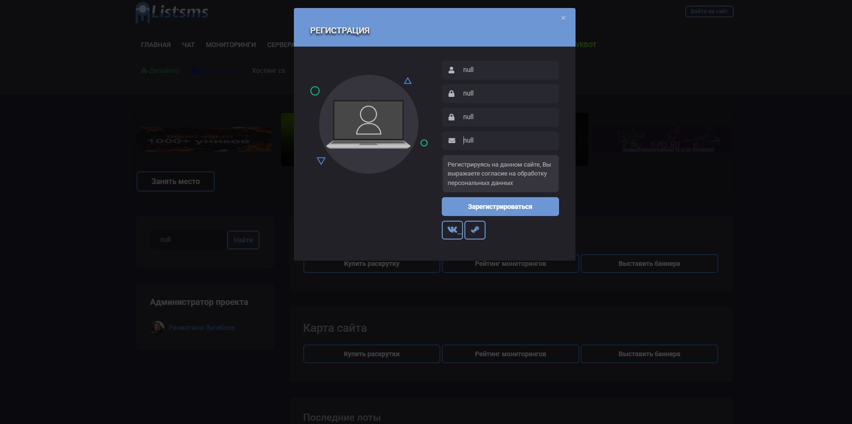852x424 pixels.
Task: Click the user icon in the username field
Action: [452, 70]
